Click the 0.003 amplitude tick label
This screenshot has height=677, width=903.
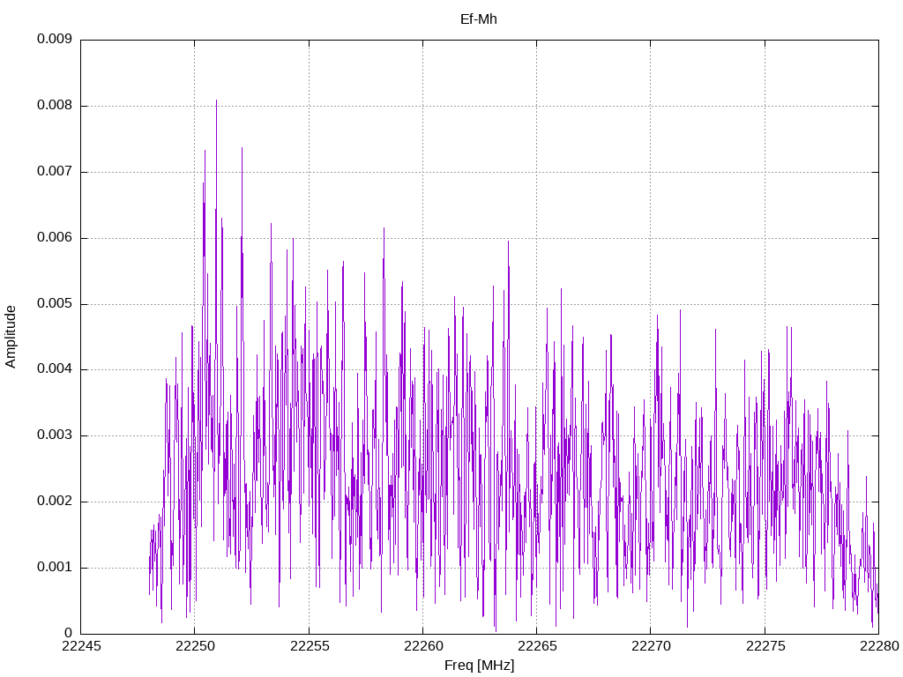tap(54, 435)
